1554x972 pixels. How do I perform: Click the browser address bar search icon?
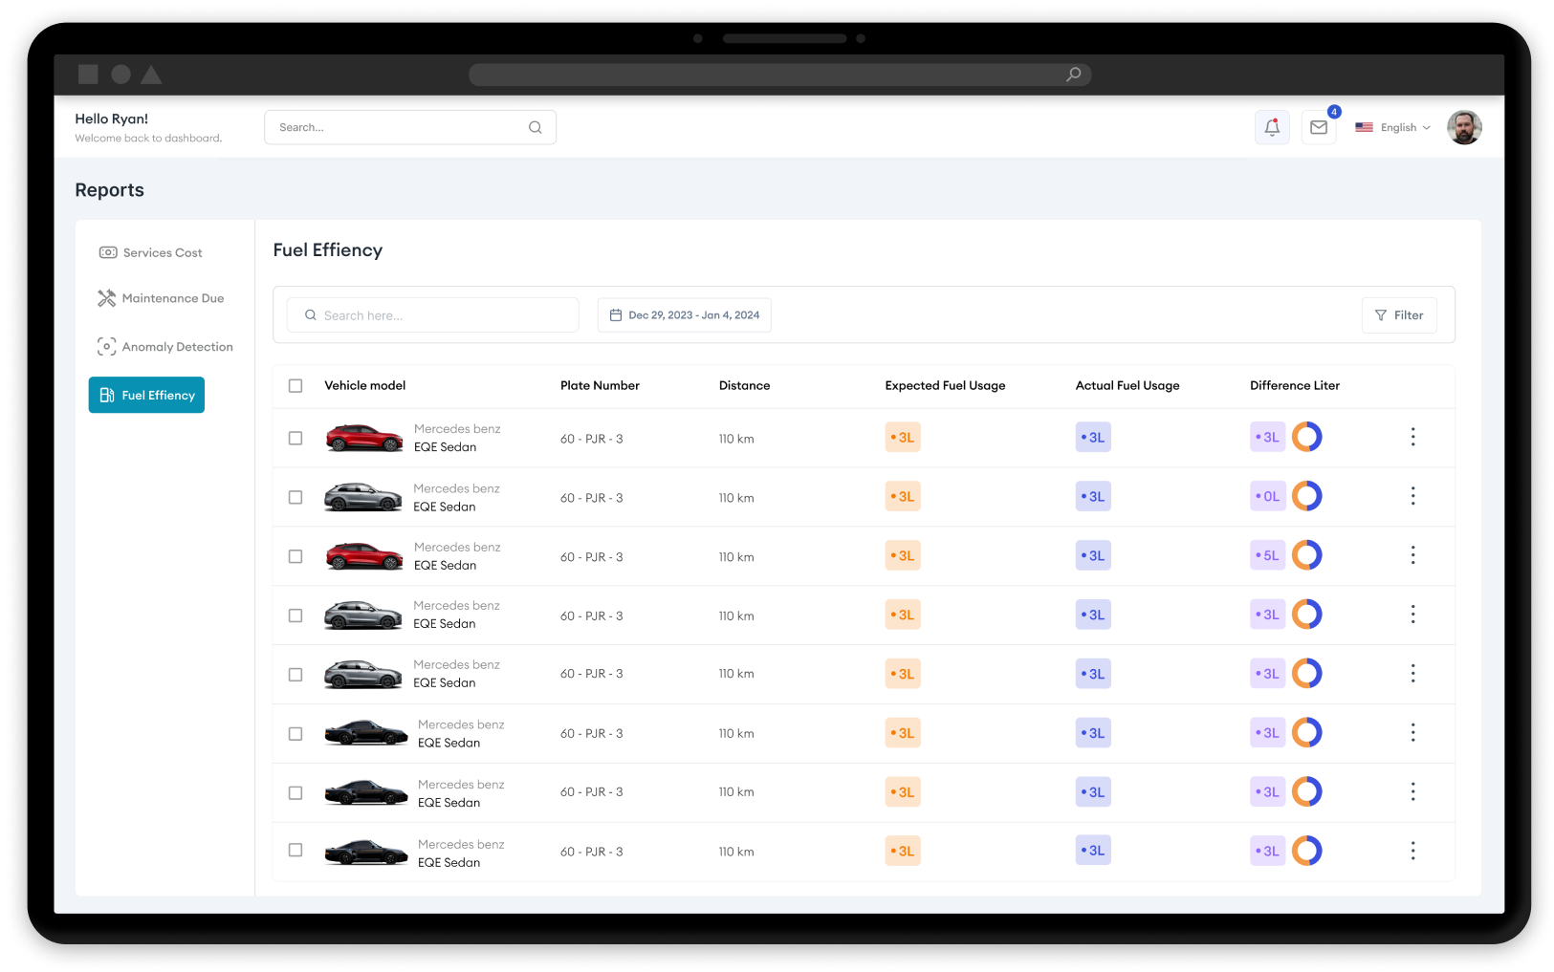pos(1074,75)
